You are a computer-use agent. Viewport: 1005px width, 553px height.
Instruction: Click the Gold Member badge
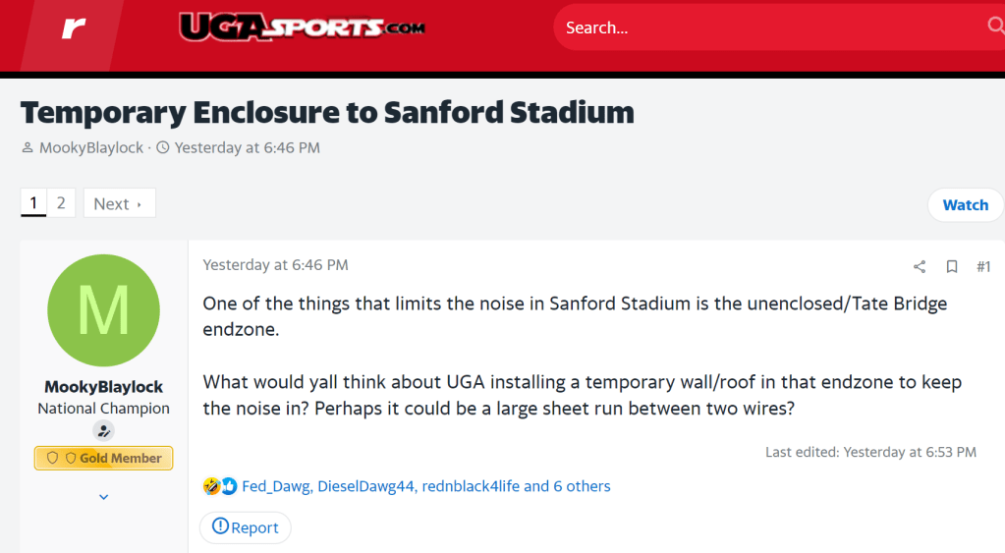pos(103,458)
